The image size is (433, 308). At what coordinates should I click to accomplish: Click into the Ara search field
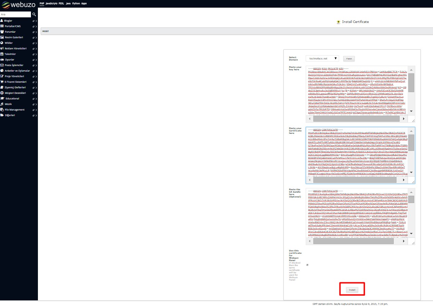[16, 15]
